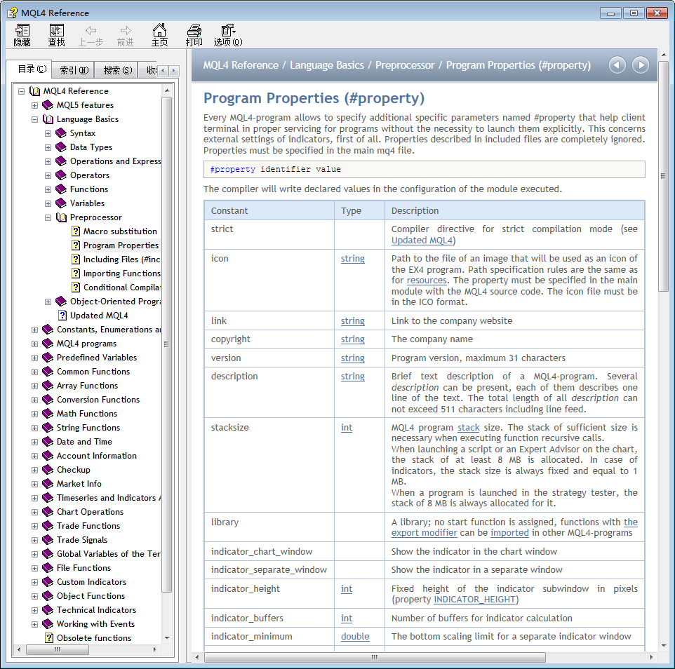This screenshot has width=675, height=669.
Task: Click the Technical Indicators book icon
Action: coord(48,610)
